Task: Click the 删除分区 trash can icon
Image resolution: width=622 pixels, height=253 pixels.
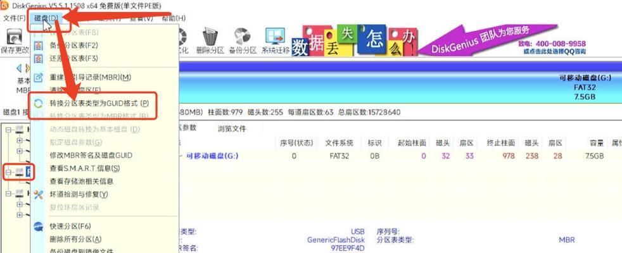Action: 210,37
